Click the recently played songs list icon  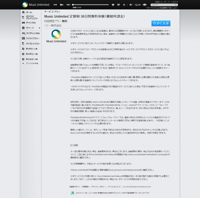pyautogui.click(x=23, y=54)
